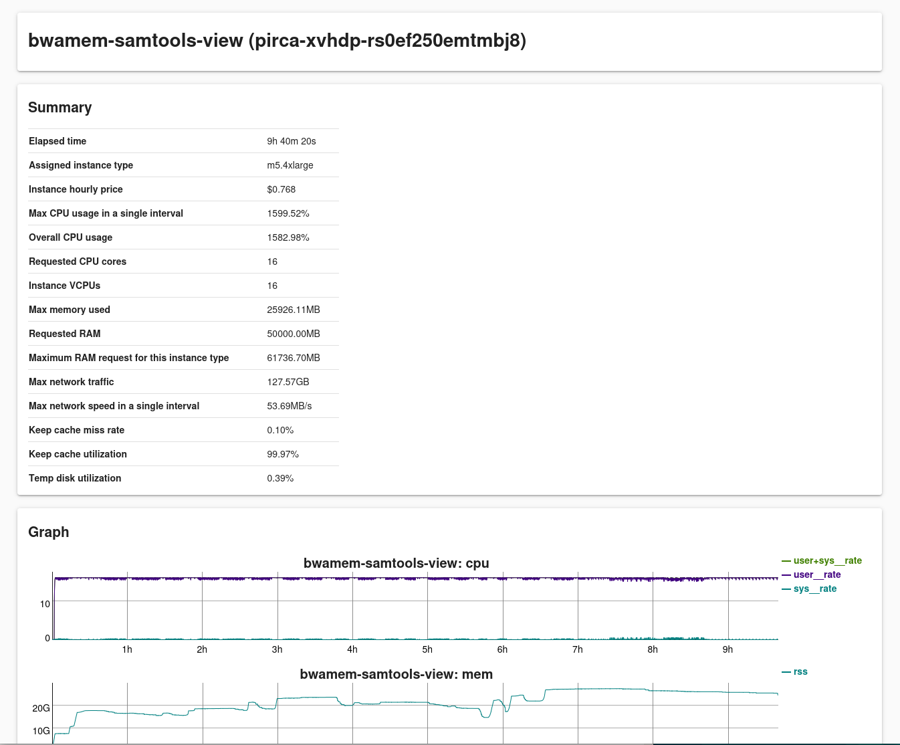Viewport: 900px width, 745px height.
Task: Click the Temp disk utilization value 0.39%
Action: point(280,478)
